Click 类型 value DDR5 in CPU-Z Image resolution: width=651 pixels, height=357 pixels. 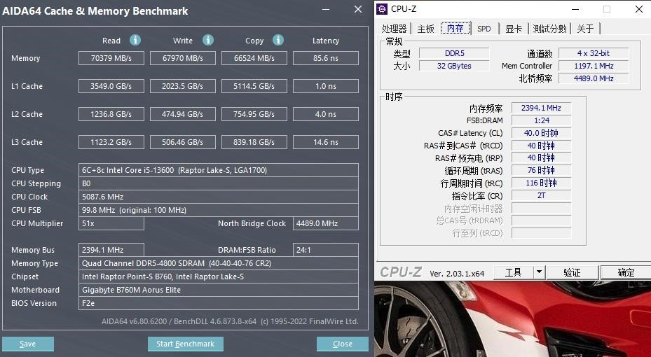point(454,53)
